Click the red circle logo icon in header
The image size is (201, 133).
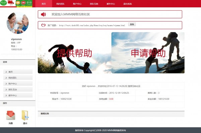[23, 3]
